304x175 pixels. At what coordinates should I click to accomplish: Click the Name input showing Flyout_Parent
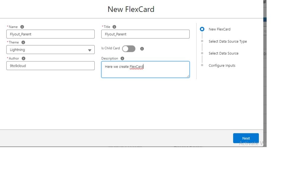pos(50,34)
